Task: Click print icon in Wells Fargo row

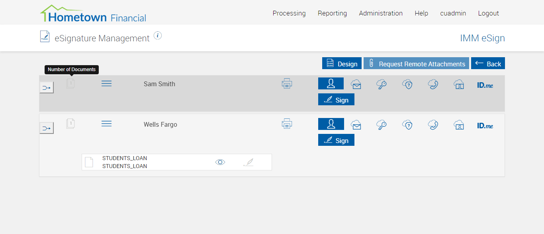Action: pyautogui.click(x=287, y=124)
